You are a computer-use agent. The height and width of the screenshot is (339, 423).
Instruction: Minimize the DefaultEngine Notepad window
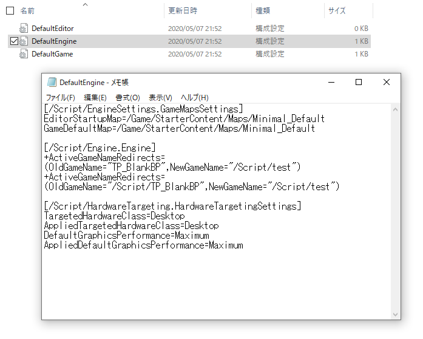coord(331,82)
